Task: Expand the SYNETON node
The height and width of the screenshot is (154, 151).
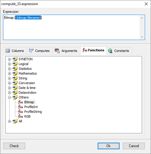Action: pos(9,59)
